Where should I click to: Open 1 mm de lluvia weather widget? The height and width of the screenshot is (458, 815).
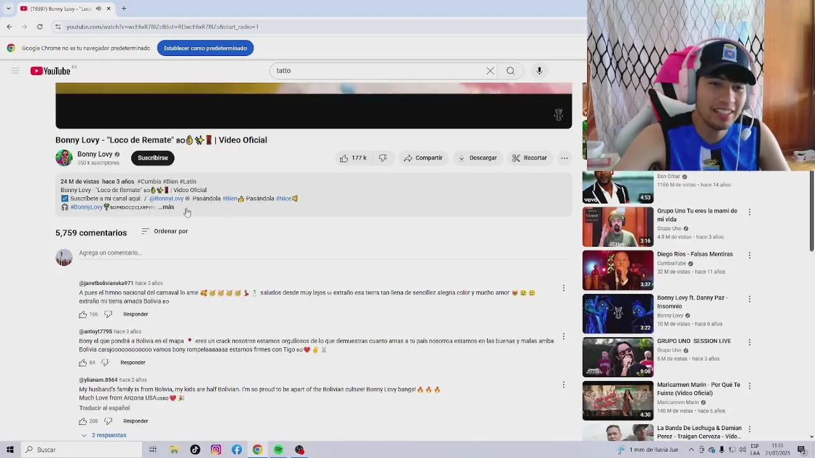(x=648, y=450)
